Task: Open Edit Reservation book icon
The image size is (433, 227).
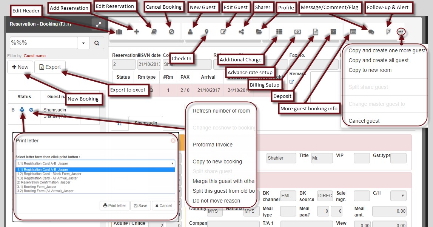Action: tap(154, 32)
